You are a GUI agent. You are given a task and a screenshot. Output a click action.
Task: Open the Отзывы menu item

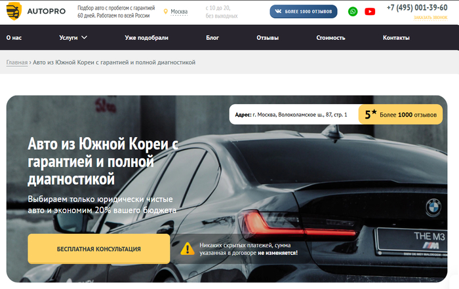268,37
